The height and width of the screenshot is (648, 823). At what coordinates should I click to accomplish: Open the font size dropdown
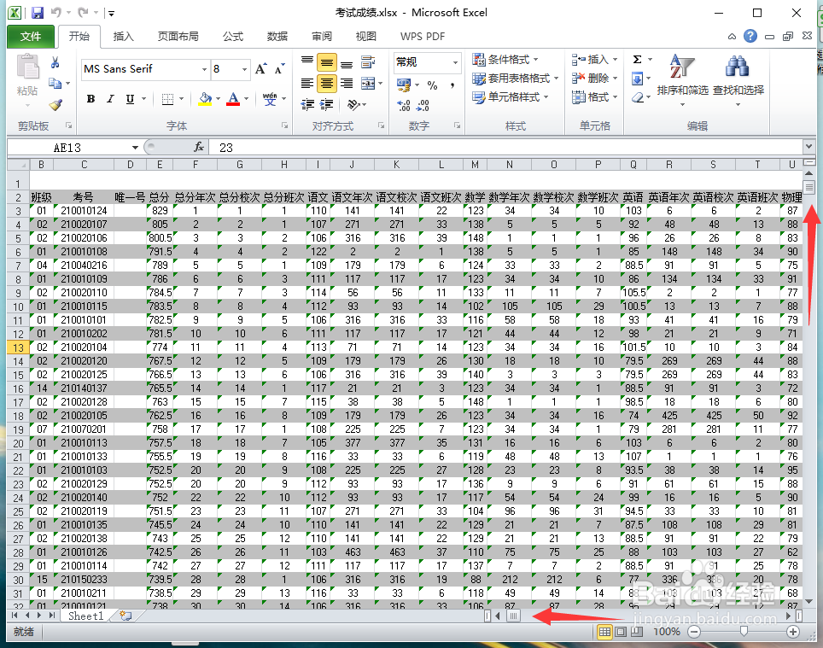[x=244, y=69]
